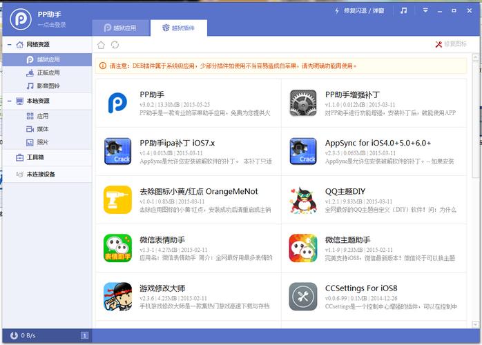482x345 pixels.
Task: Open CCSettings For iOS8 title
Action: (361, 288)
